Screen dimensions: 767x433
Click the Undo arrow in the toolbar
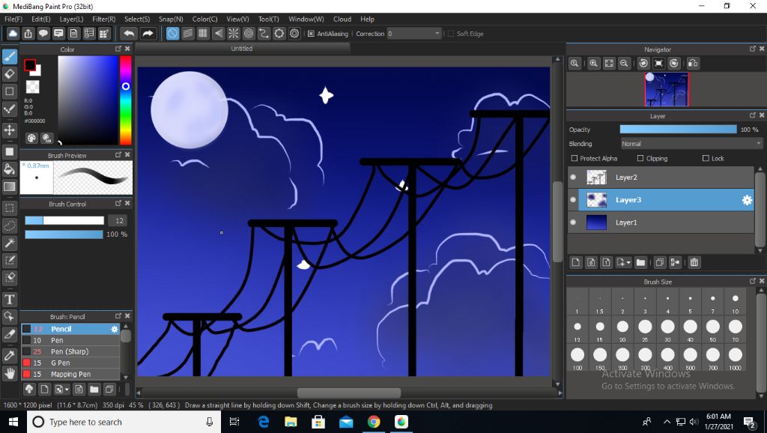[x=129, y=34]
